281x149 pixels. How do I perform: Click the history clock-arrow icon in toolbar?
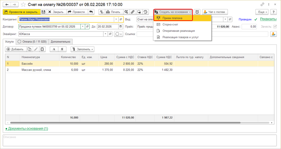coord(145,12)
